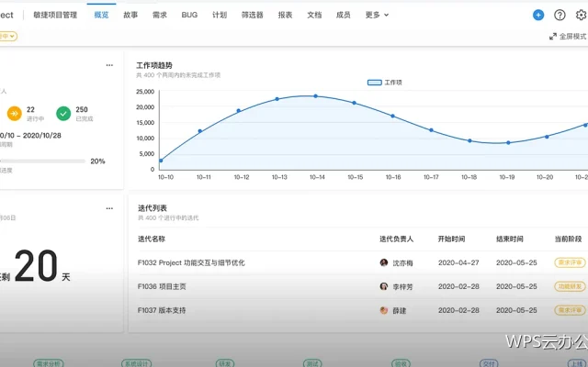Click the 10-19 data point on chart
This screenshot has width=588, height=367.
508,143
